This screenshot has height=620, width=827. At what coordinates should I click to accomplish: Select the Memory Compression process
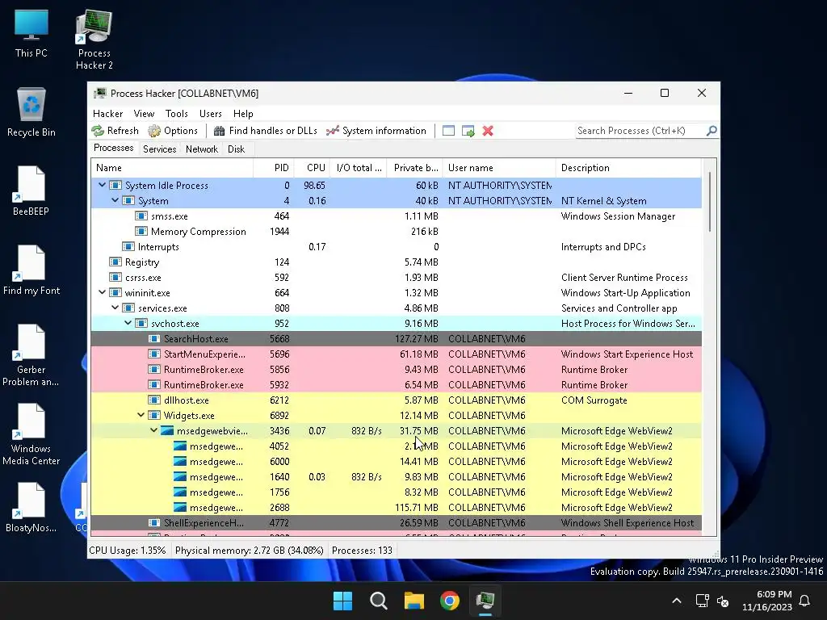(396, 232)
